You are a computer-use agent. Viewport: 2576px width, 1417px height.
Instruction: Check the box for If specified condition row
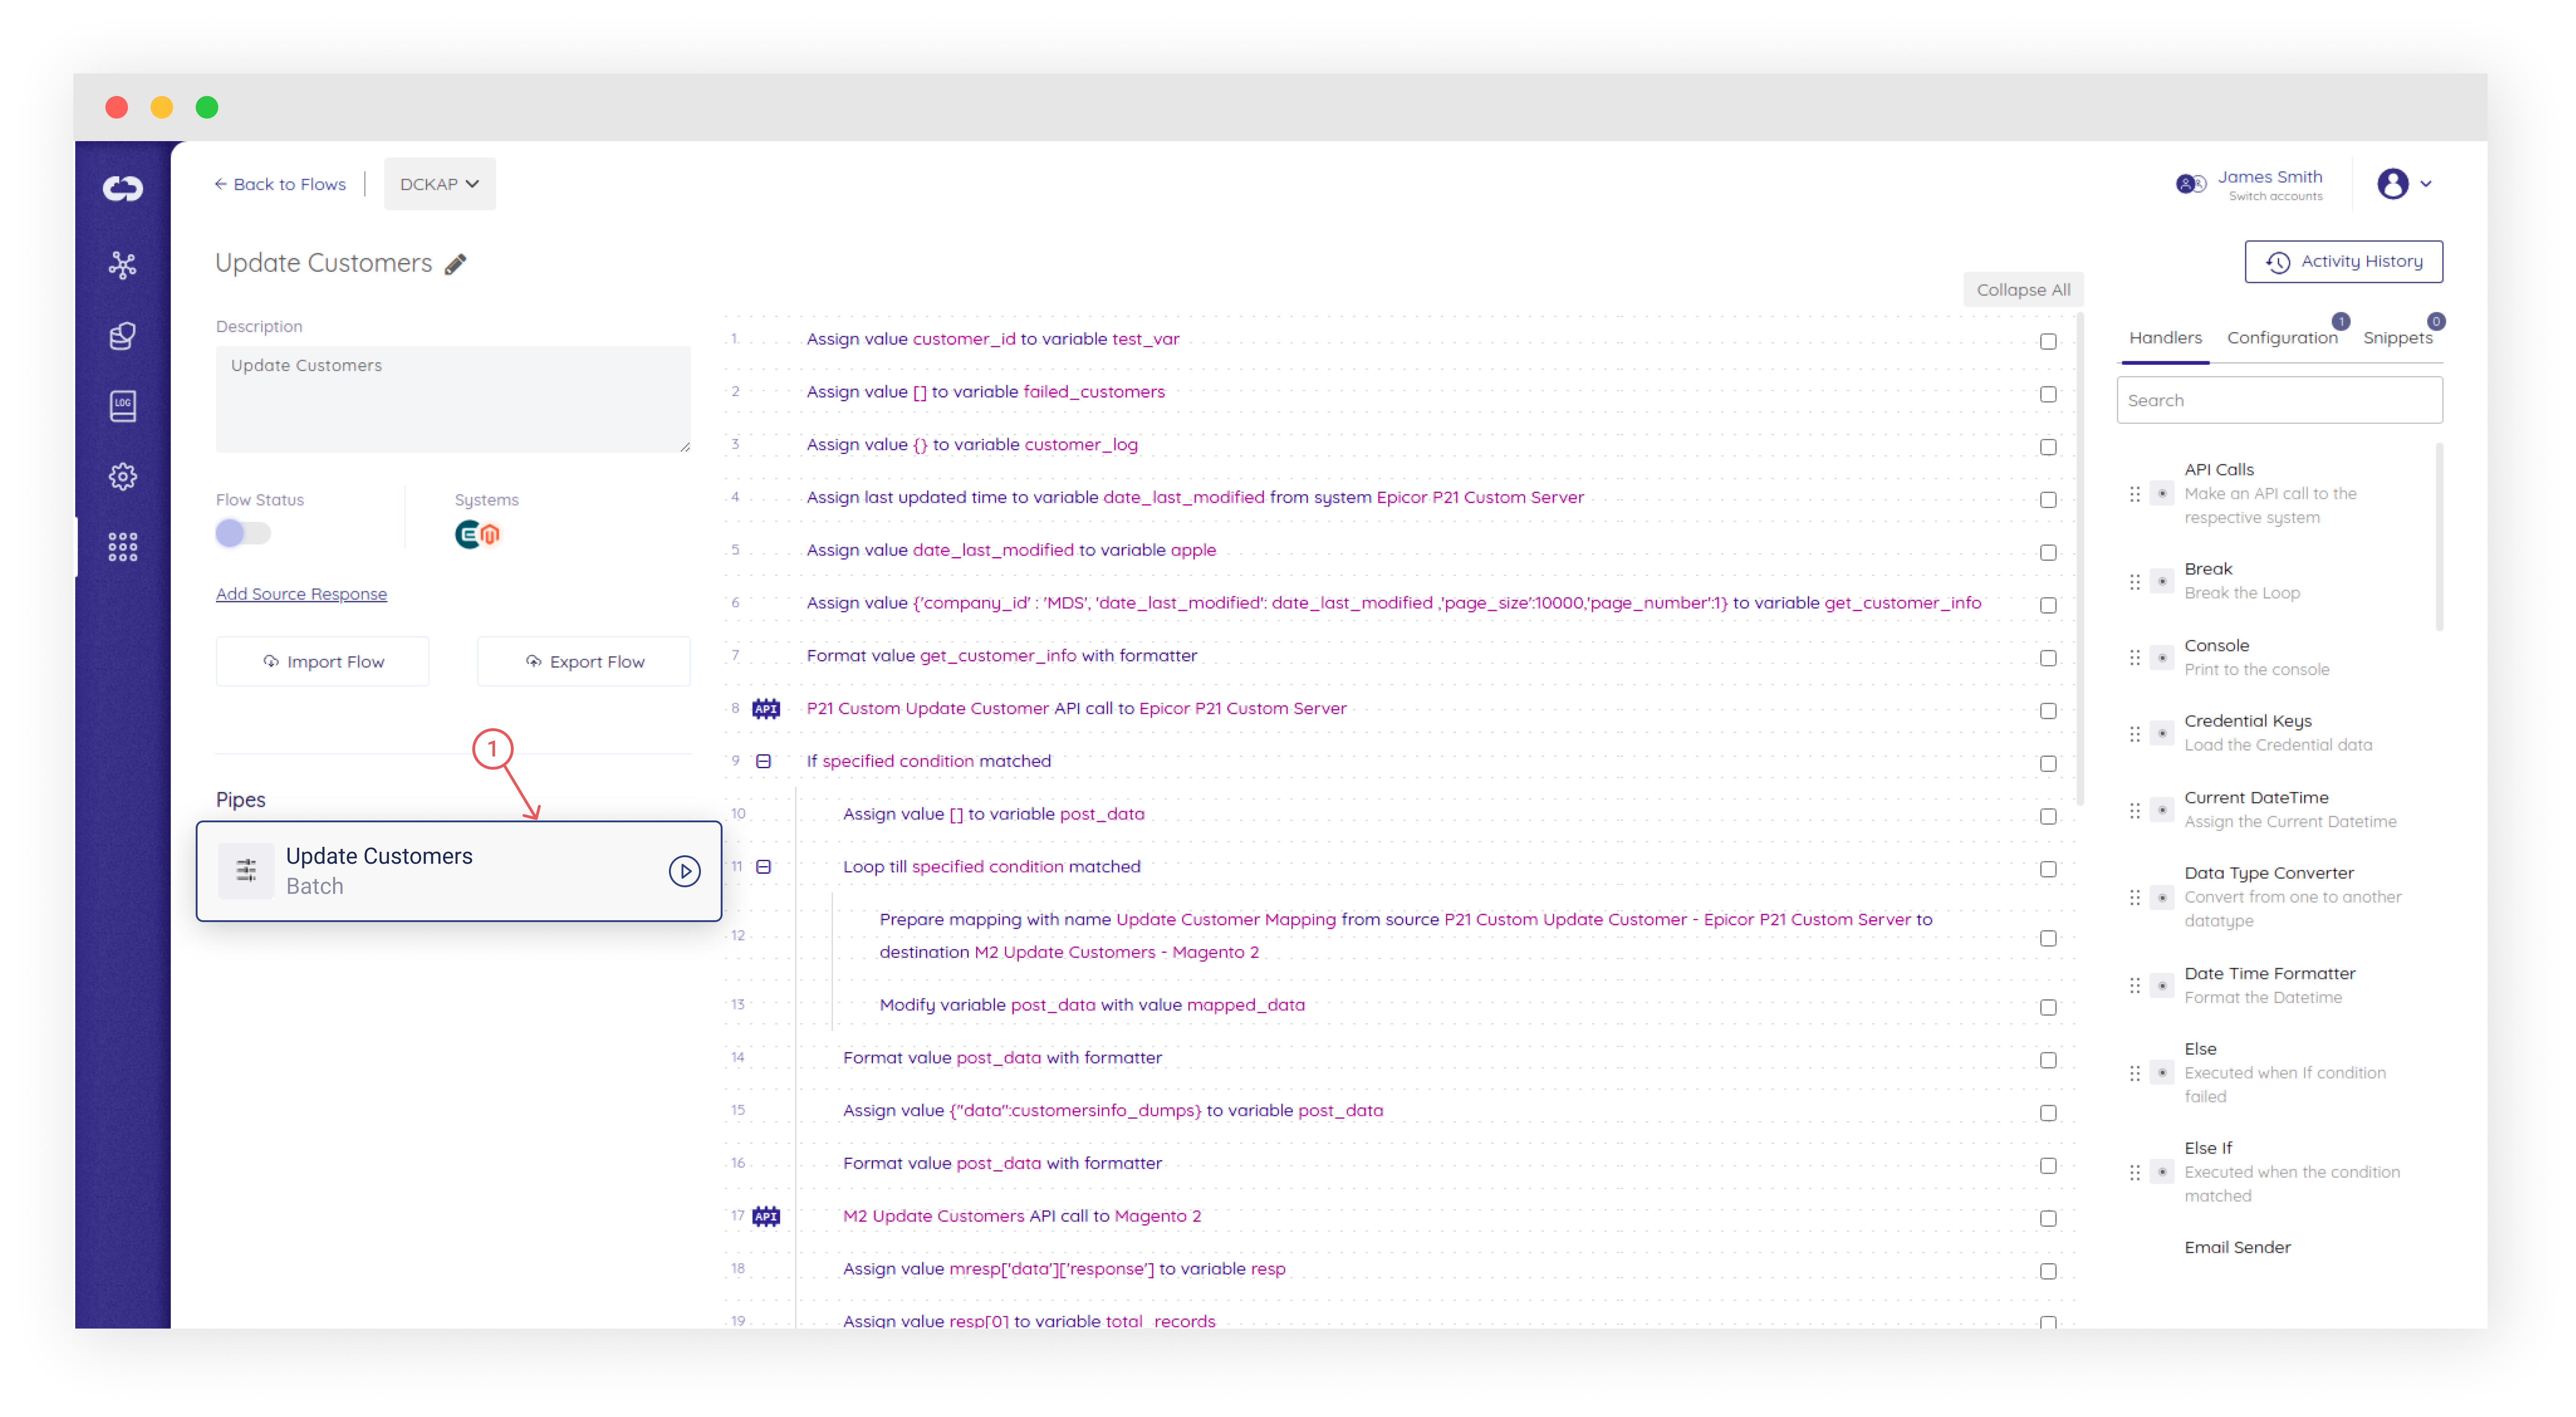tap(2048, 764)
